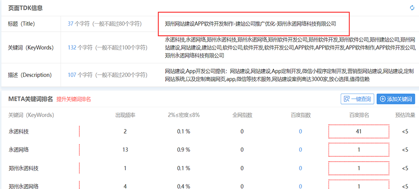Click the 百度指数 column header
This screenshot has width=419, height=189.
tap(301, 115)
